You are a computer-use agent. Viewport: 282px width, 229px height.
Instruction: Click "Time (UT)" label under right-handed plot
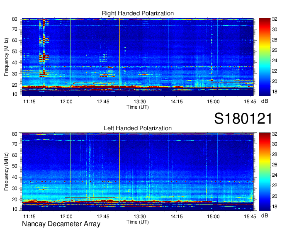click(x=138, y=107)
